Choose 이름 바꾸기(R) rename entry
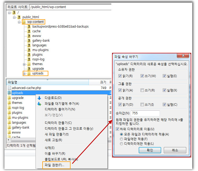This screenshot has width=198, height=171. 72,154
